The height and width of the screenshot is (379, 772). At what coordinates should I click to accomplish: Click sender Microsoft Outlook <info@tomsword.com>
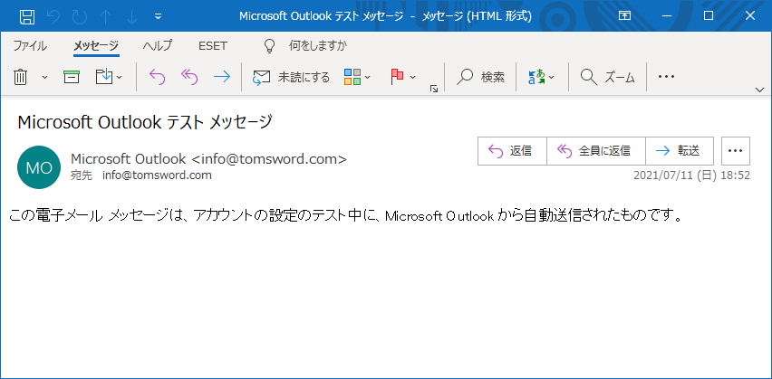208,159
